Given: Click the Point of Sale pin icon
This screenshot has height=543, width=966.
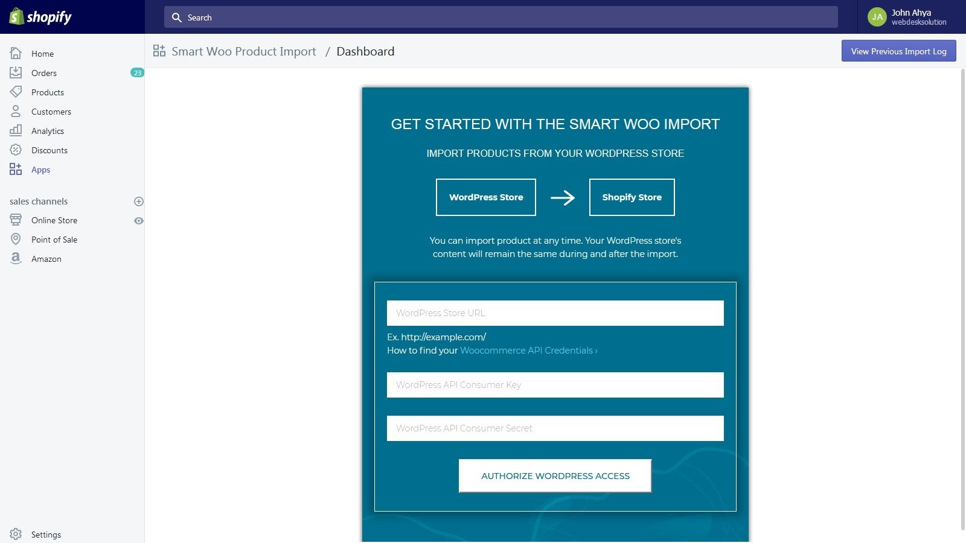Looking at the screenshot, I should pos(16,239).
